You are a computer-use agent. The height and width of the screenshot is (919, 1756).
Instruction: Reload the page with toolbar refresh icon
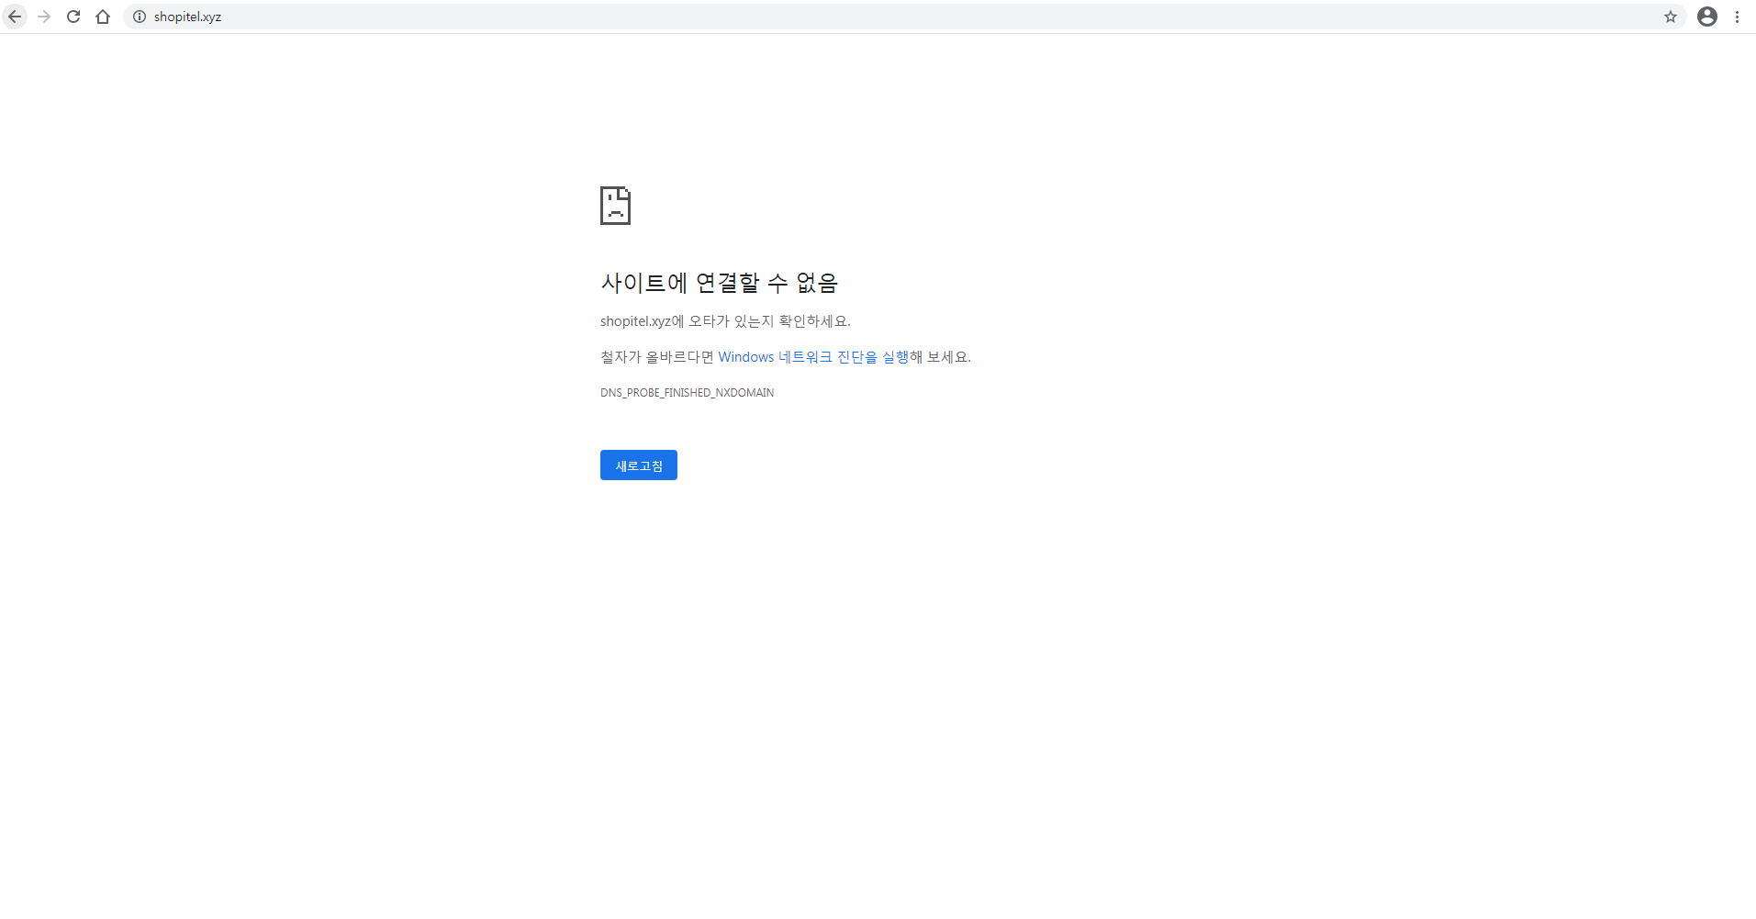pos(73,17)
